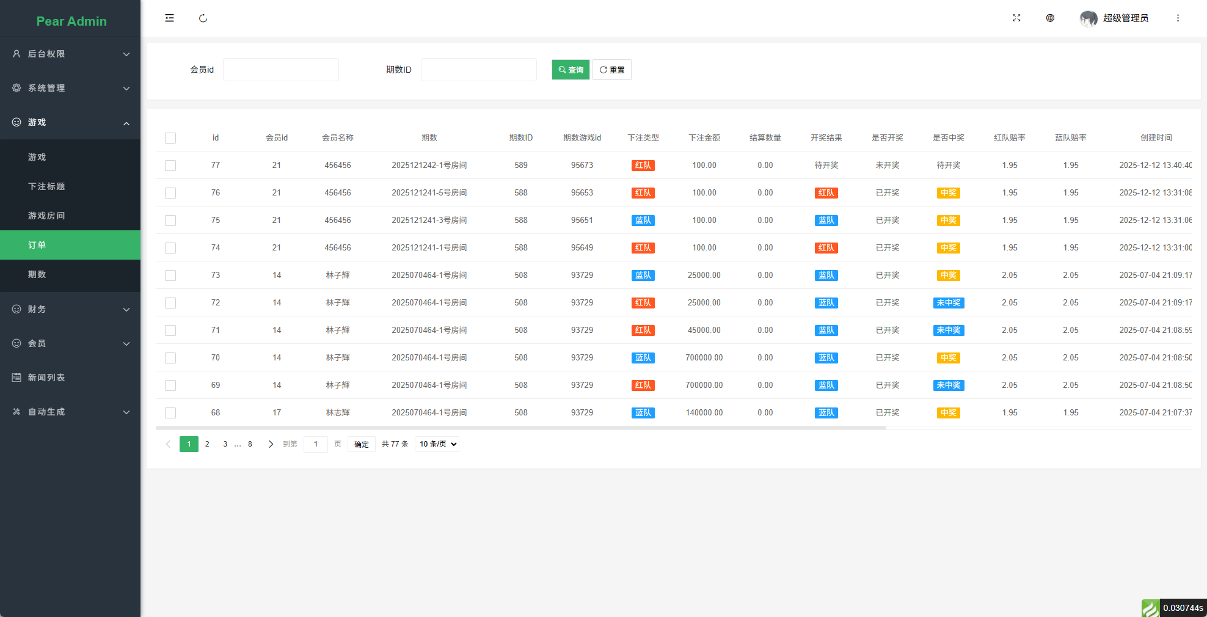The width and height of the screenshot is (1207, 617).
Task: Toggle the select-all checkbox in table header
Action: [x=170, y=138]
